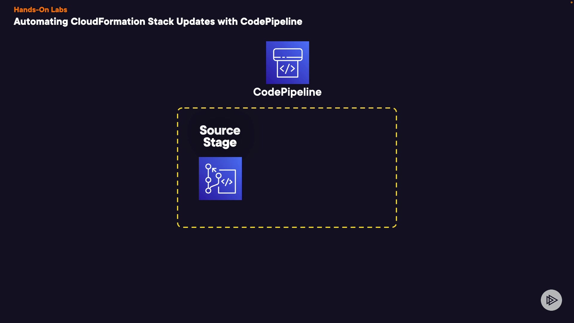Click the code brackets inside the CodePipeline icon
Viewport: 574px width, 323px height.
pyautogui.click(x=287, y=69)
